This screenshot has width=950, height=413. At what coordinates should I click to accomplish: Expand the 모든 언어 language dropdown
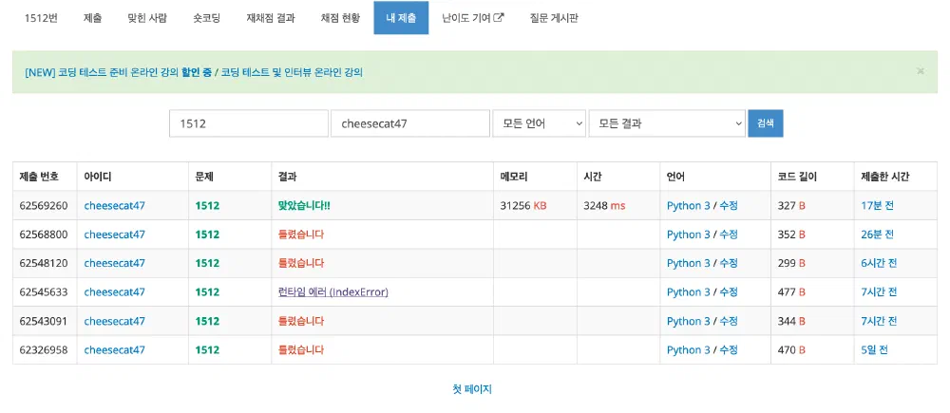coord(539,123)
